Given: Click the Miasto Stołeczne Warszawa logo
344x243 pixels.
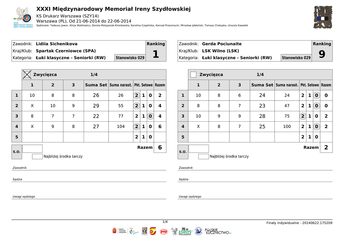Looking at the screenshot, I should (119, 231).
